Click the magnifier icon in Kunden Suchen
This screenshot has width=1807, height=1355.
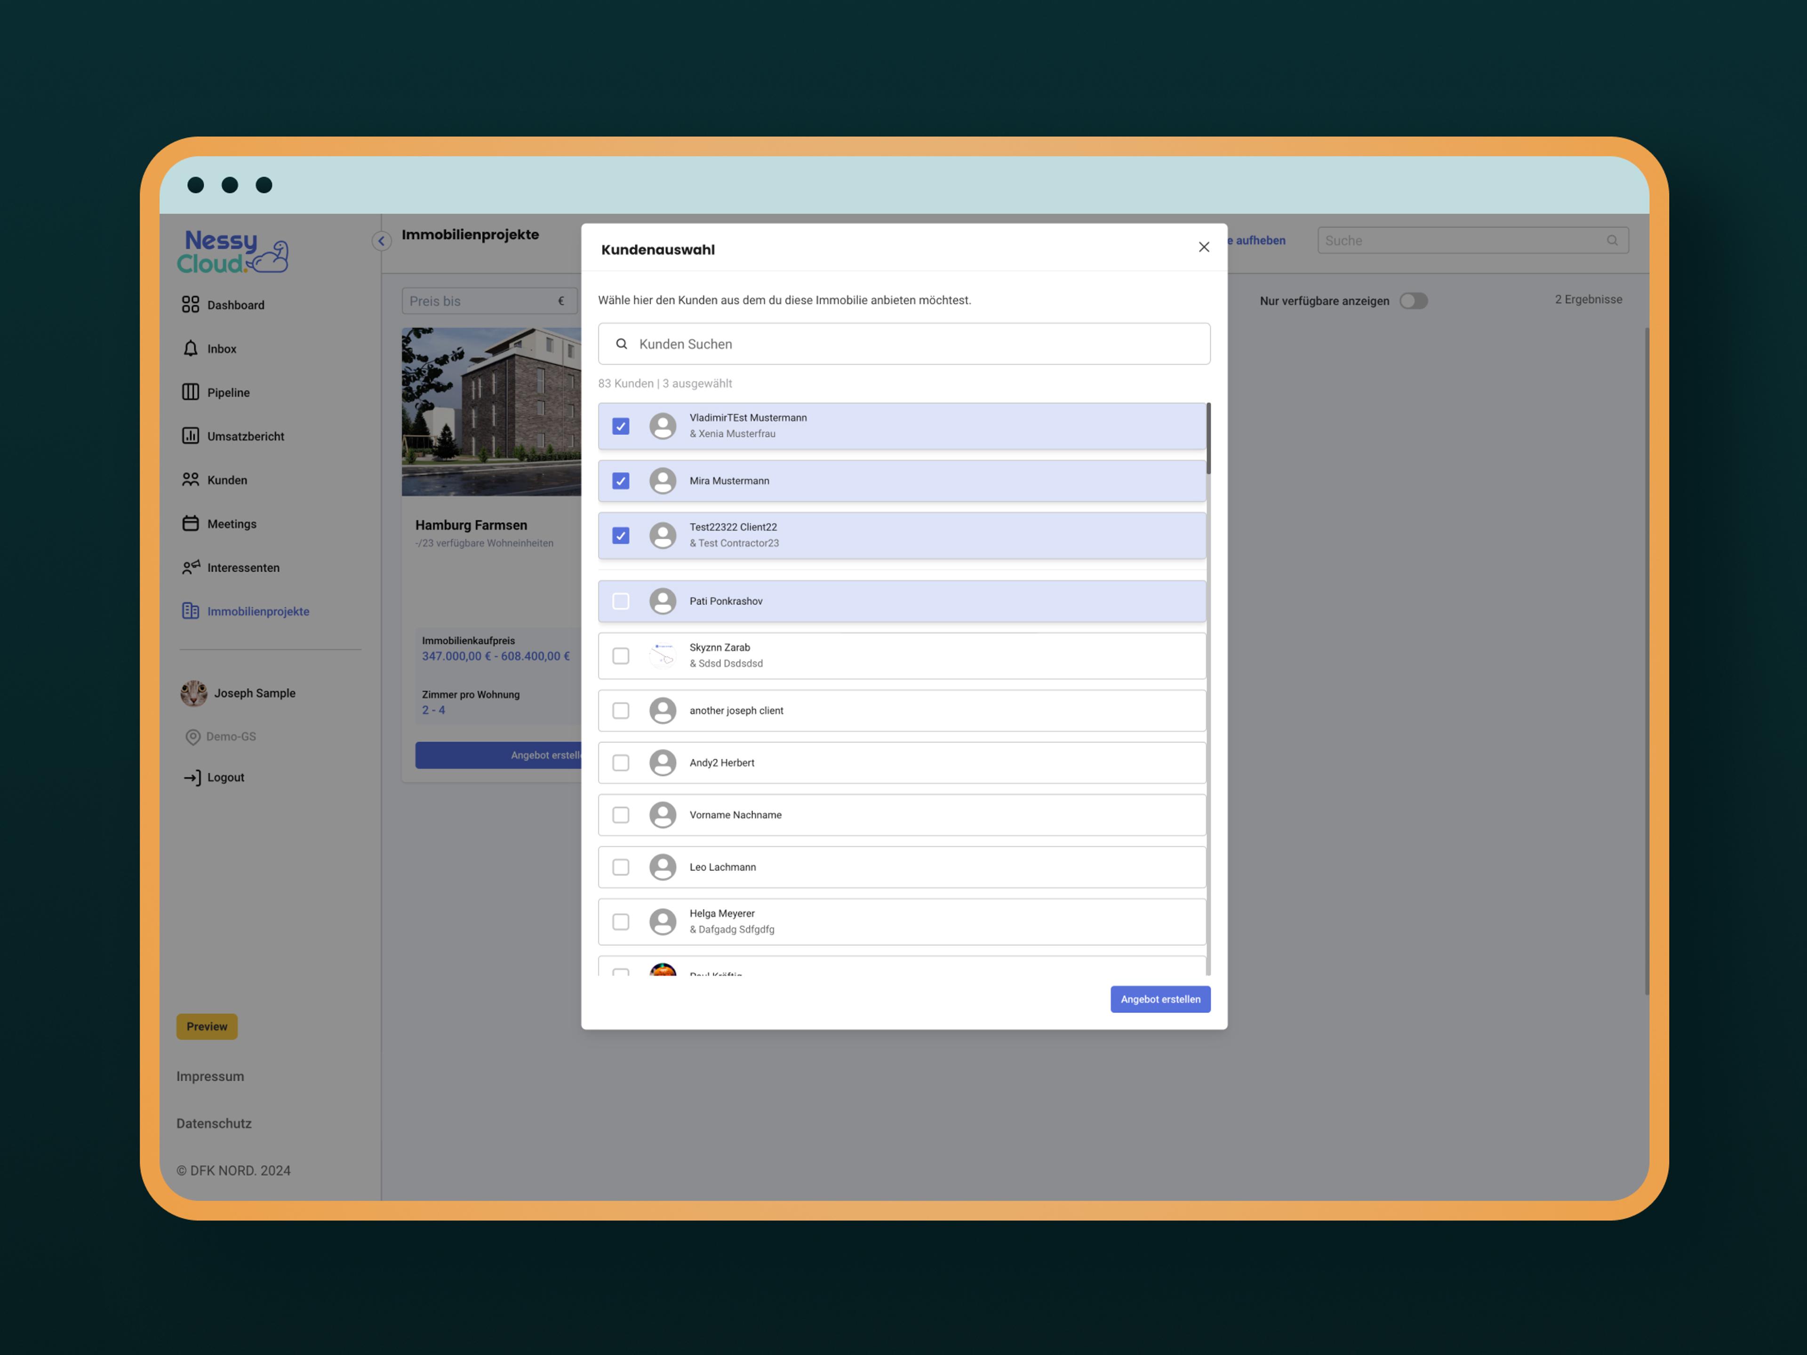click(622, 344)
